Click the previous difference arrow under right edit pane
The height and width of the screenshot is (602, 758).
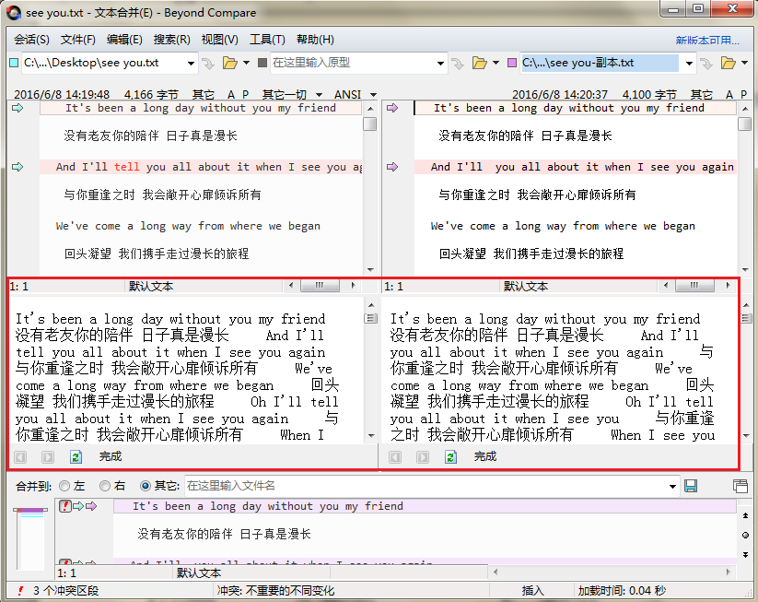(x=394, y=456)
